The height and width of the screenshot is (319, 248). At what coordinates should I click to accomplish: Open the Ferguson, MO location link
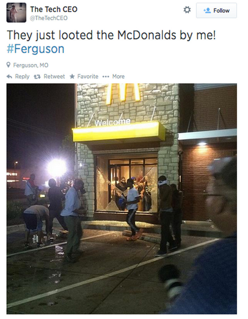click(31, 65)
